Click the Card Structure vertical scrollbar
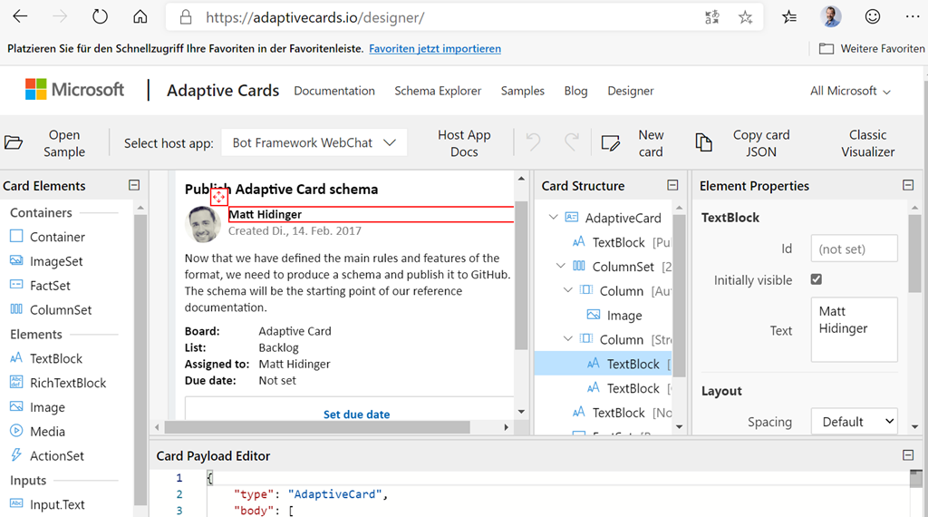The image size is (928, 517). click(x=679, y=296)
